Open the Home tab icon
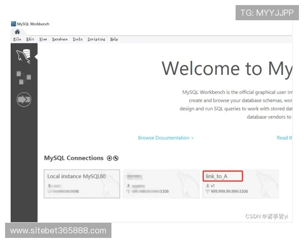The image size is (304, 243). (x=17, y=32)
